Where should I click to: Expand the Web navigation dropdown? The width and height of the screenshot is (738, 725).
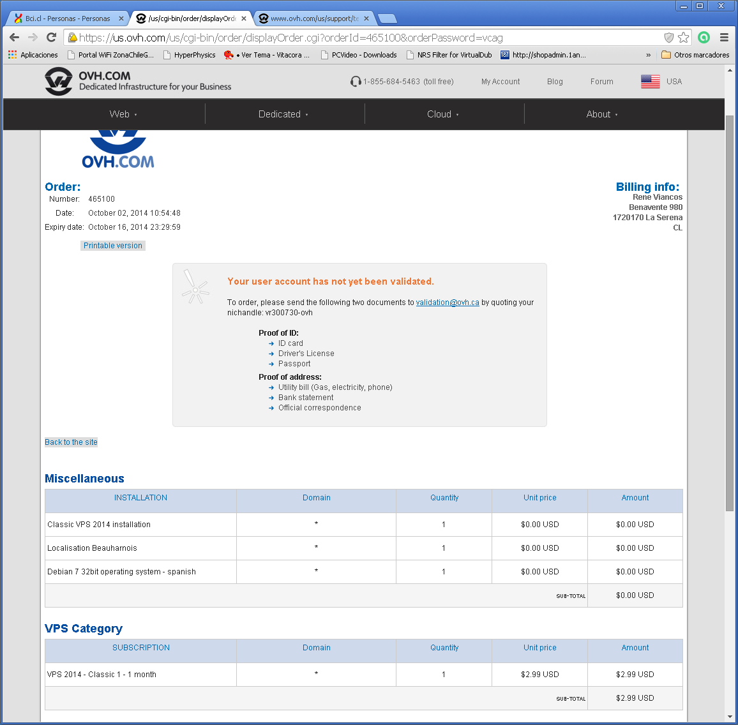(123, 114)
